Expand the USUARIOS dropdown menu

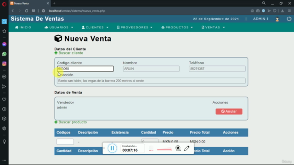[59, 27]
